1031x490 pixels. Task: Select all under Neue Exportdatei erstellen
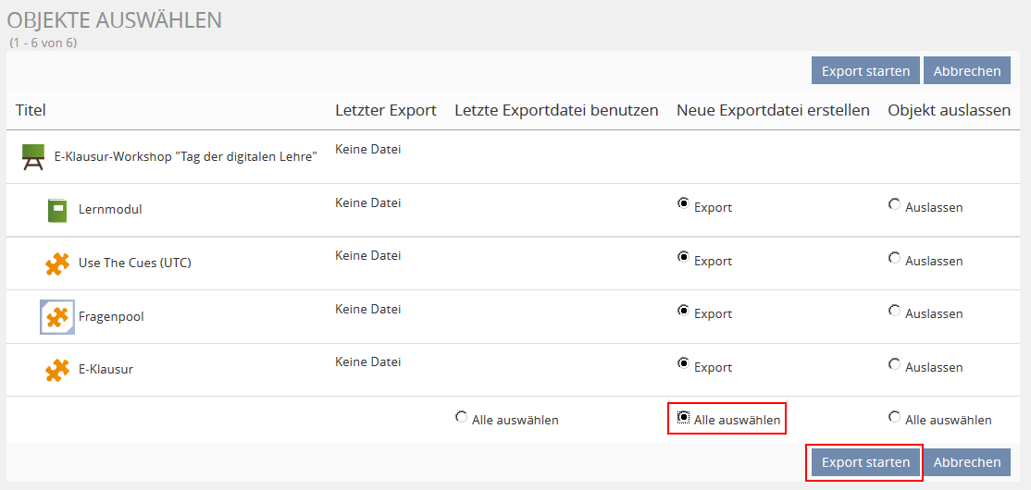683,417
